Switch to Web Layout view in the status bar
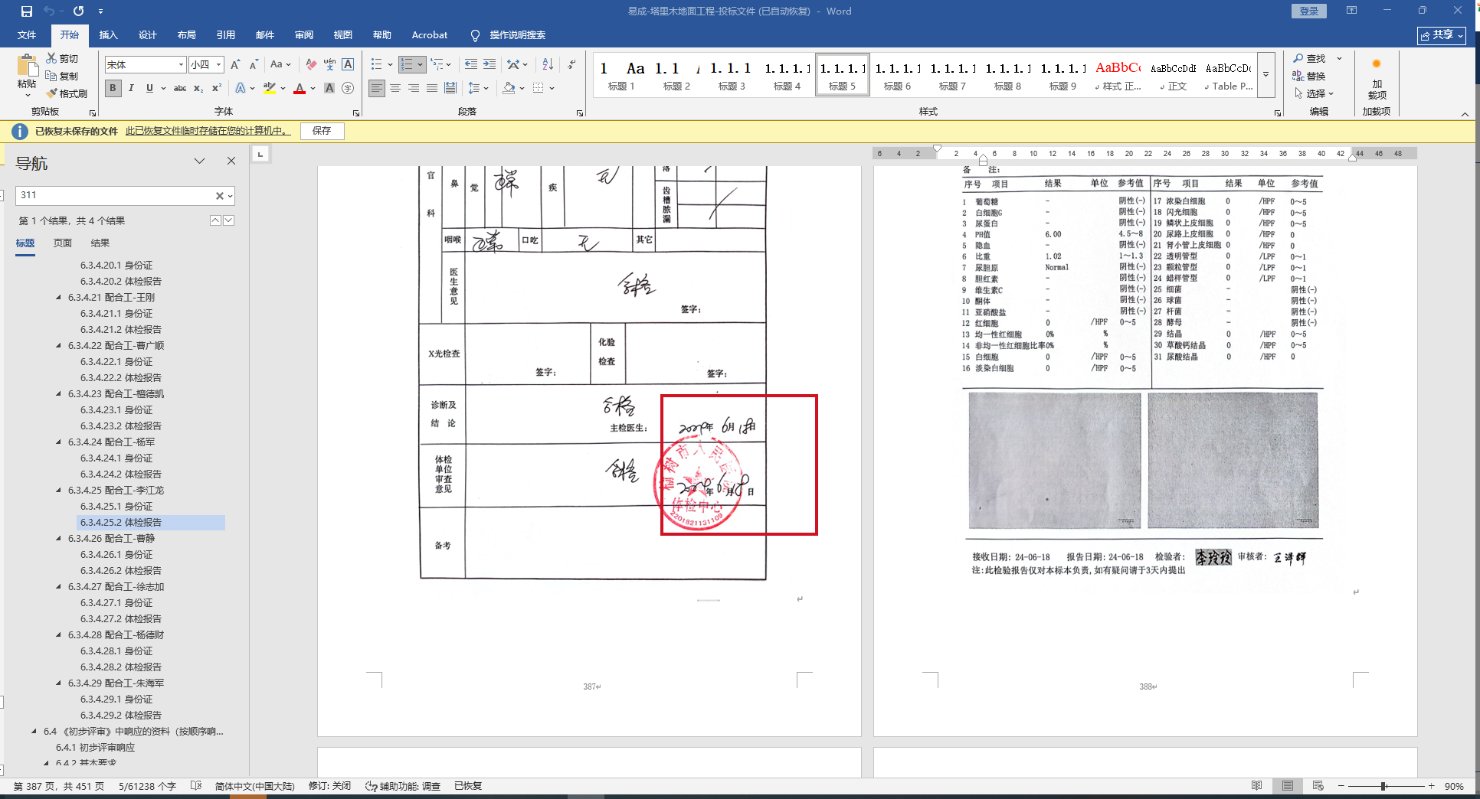1480x799 pixels. pos(1318,786)
